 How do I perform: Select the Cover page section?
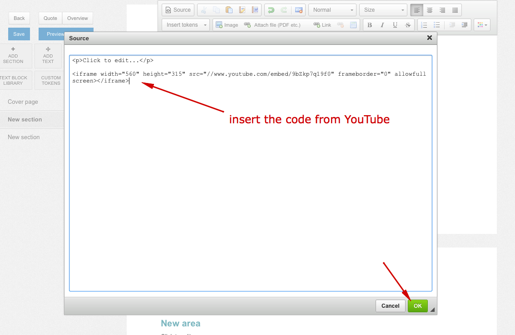coord(23,102)
